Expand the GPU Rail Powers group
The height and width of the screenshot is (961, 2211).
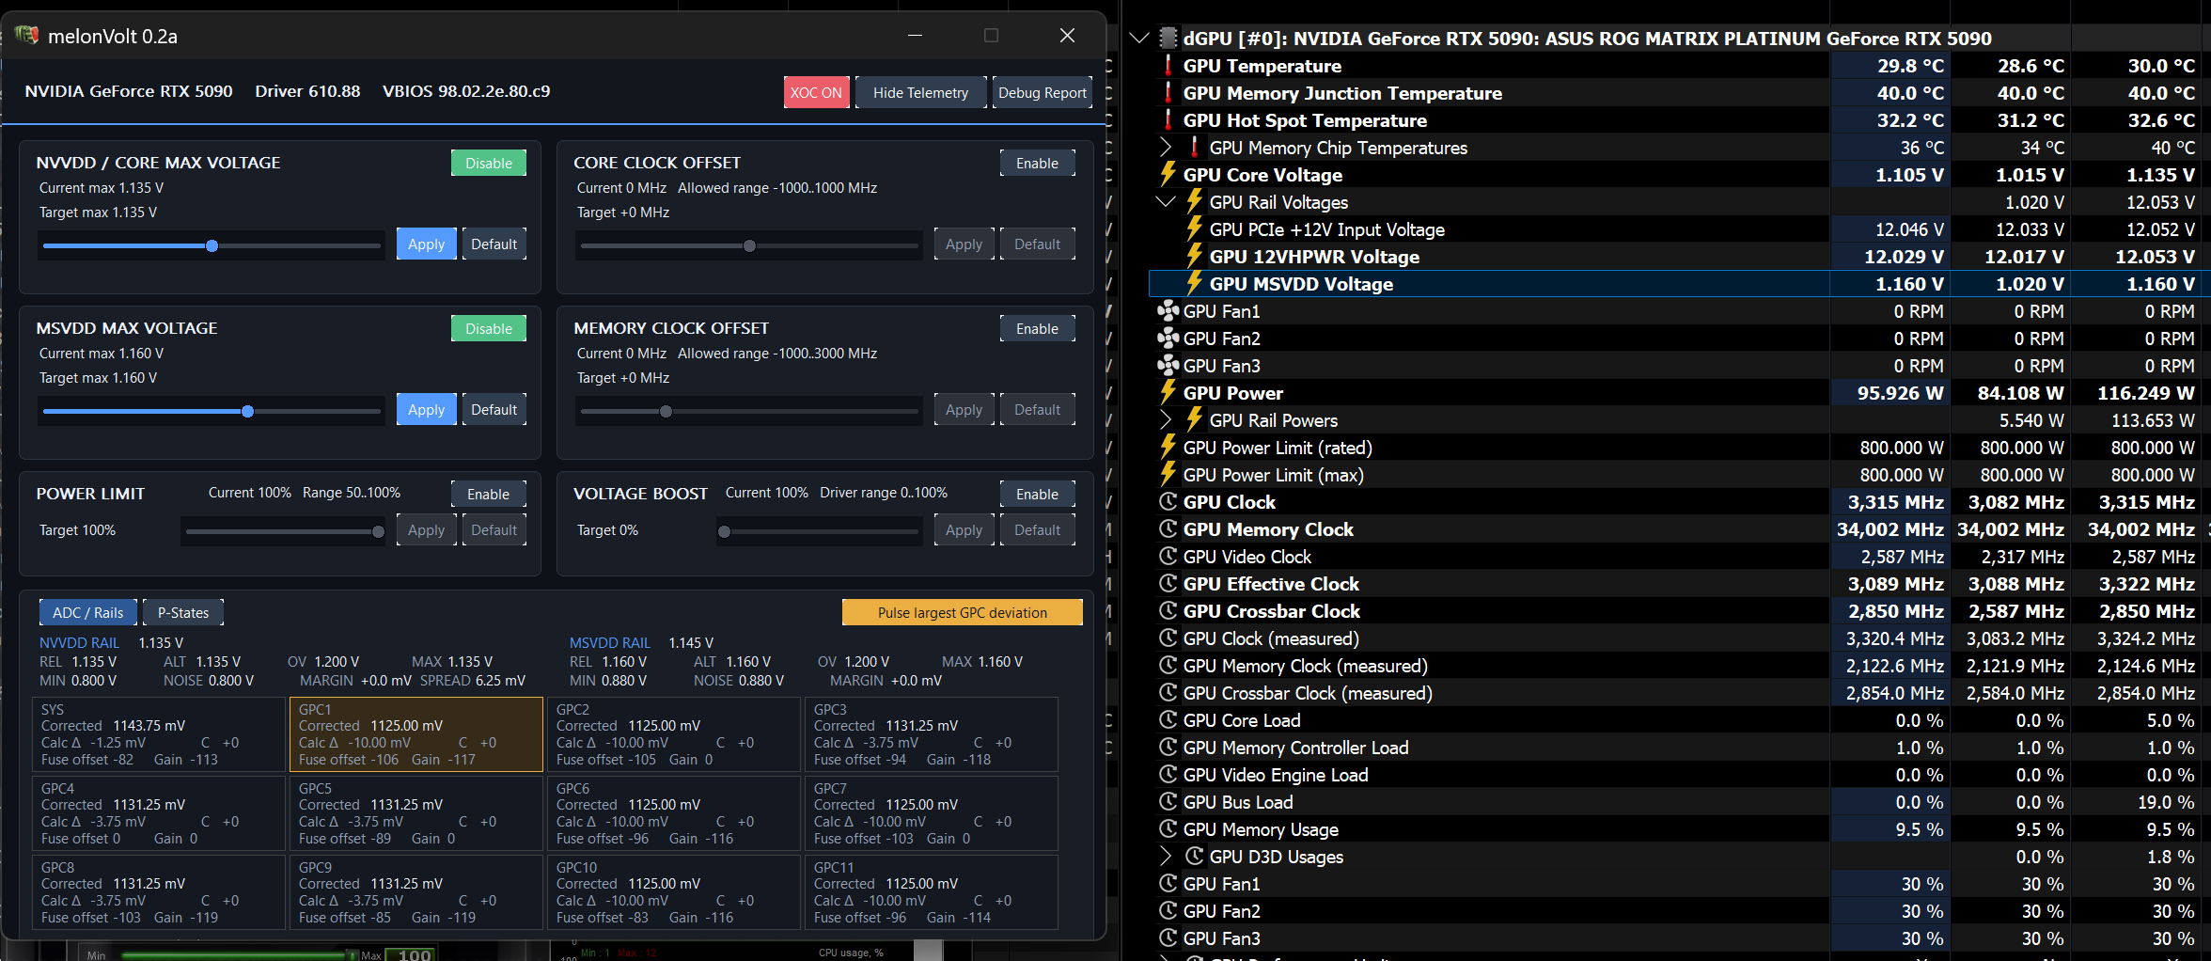pos(1166,420)
